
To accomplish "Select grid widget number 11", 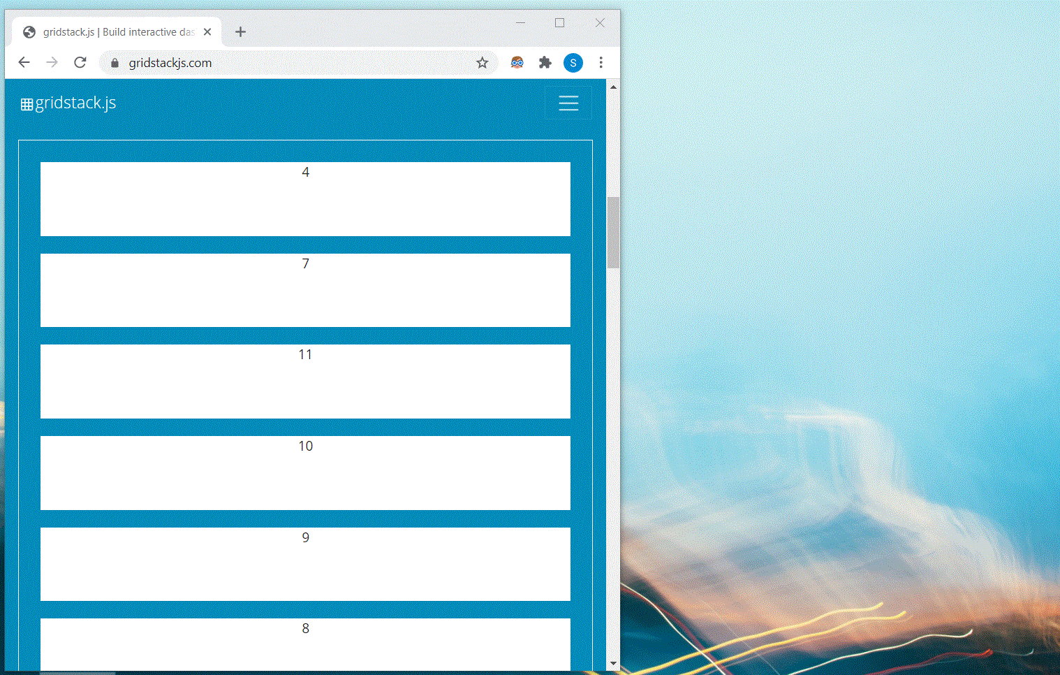I will pyautogui.click(x=305, y=382).
